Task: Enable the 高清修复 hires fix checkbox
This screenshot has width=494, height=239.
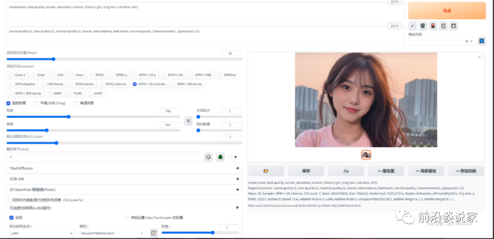Action: click(76, 103)
